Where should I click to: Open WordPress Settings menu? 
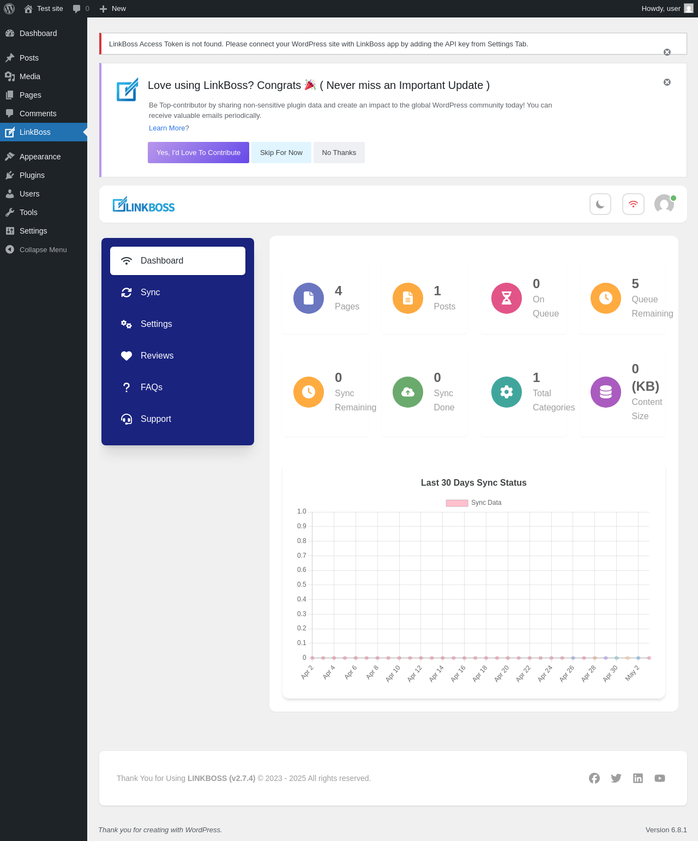pos(44,231)
